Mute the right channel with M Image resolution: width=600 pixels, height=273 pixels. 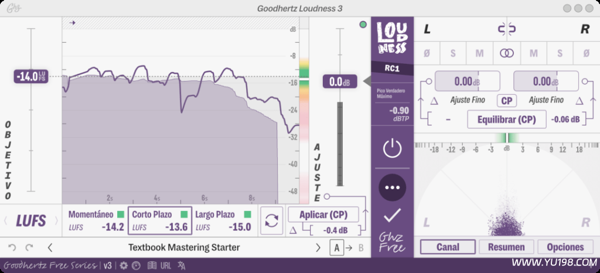pyautogui.click(x=533, y=53)
